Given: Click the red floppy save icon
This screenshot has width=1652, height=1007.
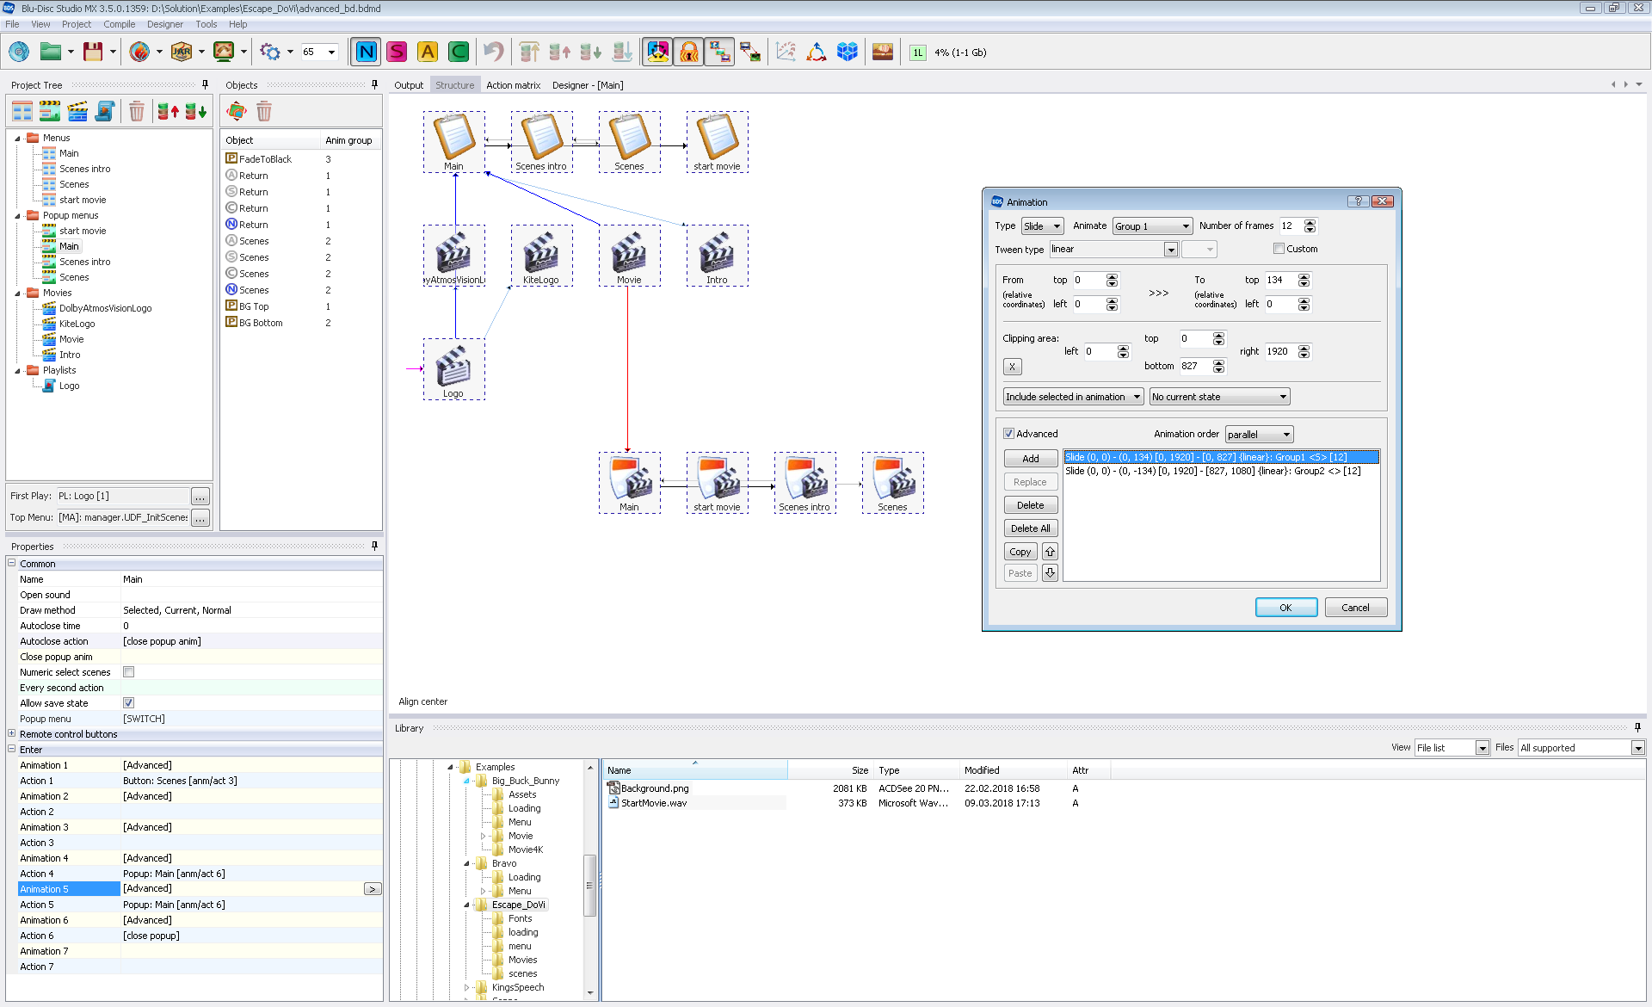Looking at the screenshot, I should tap(93, 53).
